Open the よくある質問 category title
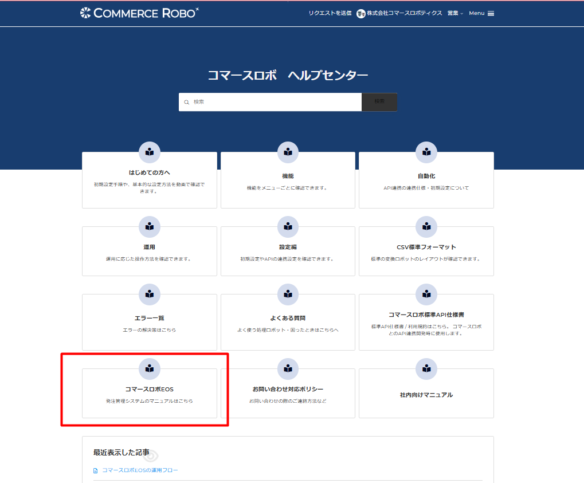Image resolution: width=584 pixels, height=483 pixels. coord(288,318)
